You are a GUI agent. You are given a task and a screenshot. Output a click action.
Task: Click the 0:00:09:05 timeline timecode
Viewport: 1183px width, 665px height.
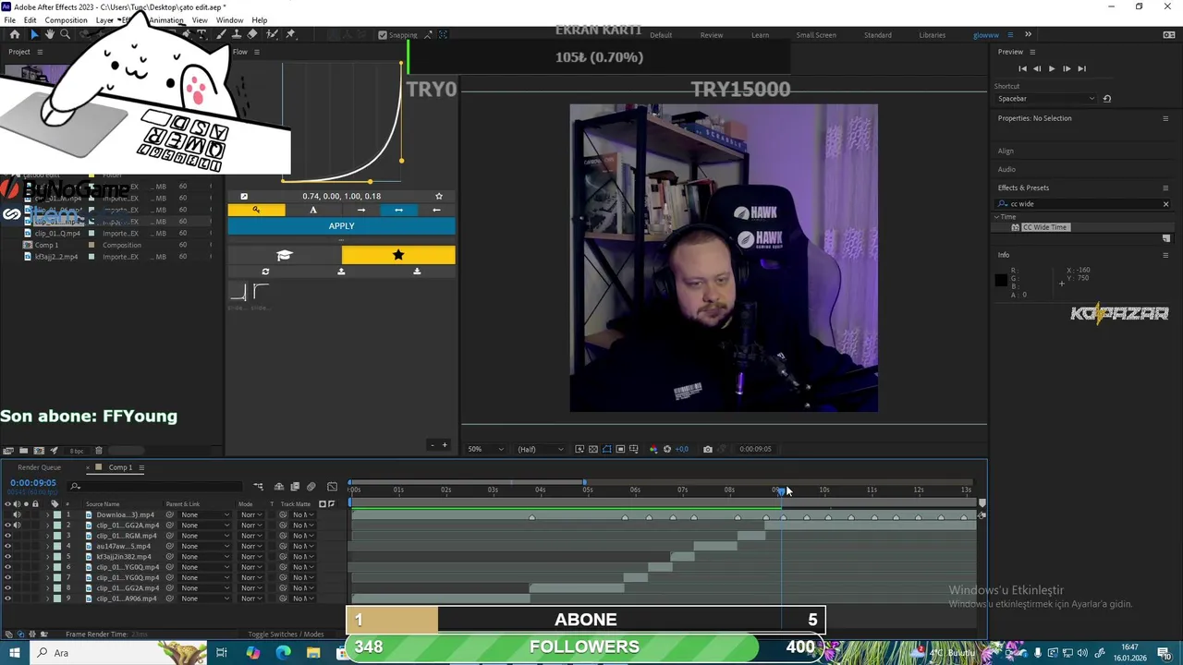33,483
